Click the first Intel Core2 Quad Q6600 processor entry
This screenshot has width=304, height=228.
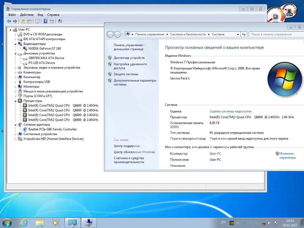click(x=63, y=106)
